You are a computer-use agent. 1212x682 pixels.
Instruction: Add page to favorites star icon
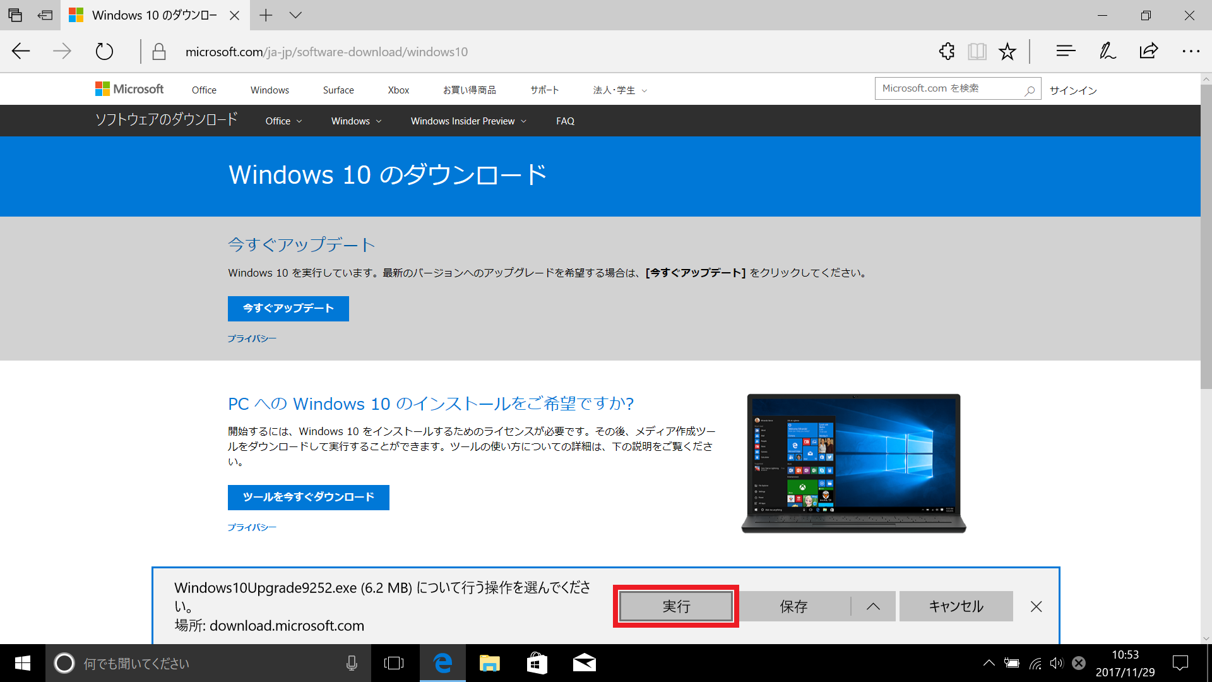(1007, 51)
